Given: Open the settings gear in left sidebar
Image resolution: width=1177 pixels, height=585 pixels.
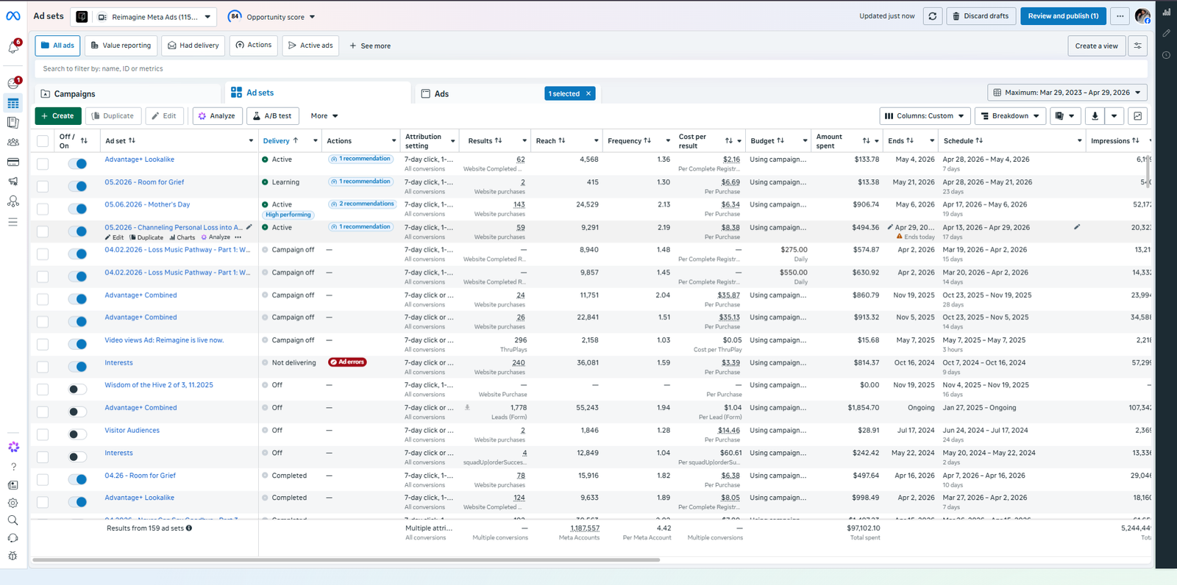Looking at the screenshot, I should [x=13, y=503].
